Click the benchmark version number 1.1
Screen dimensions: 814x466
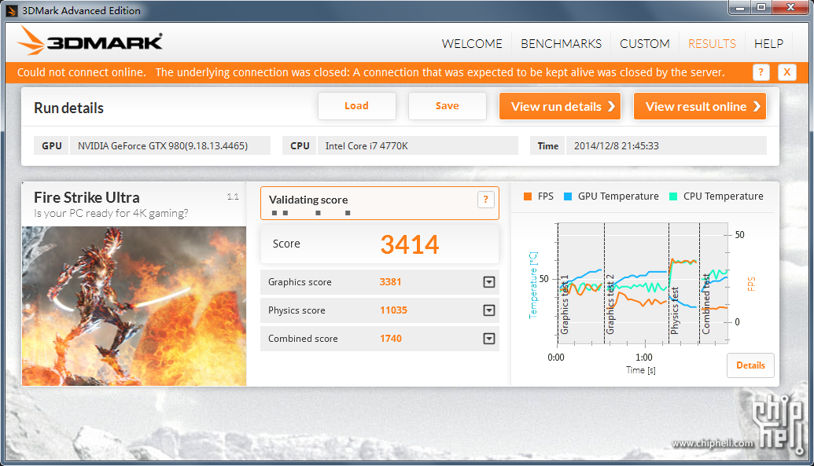coord(233,196)
